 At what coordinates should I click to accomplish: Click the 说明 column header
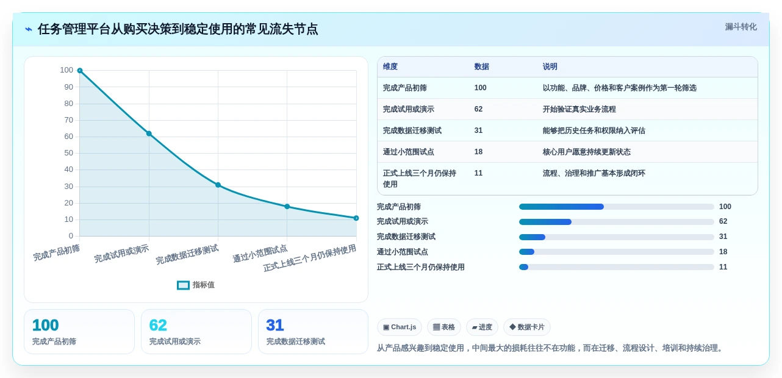[x=550, y=66]
